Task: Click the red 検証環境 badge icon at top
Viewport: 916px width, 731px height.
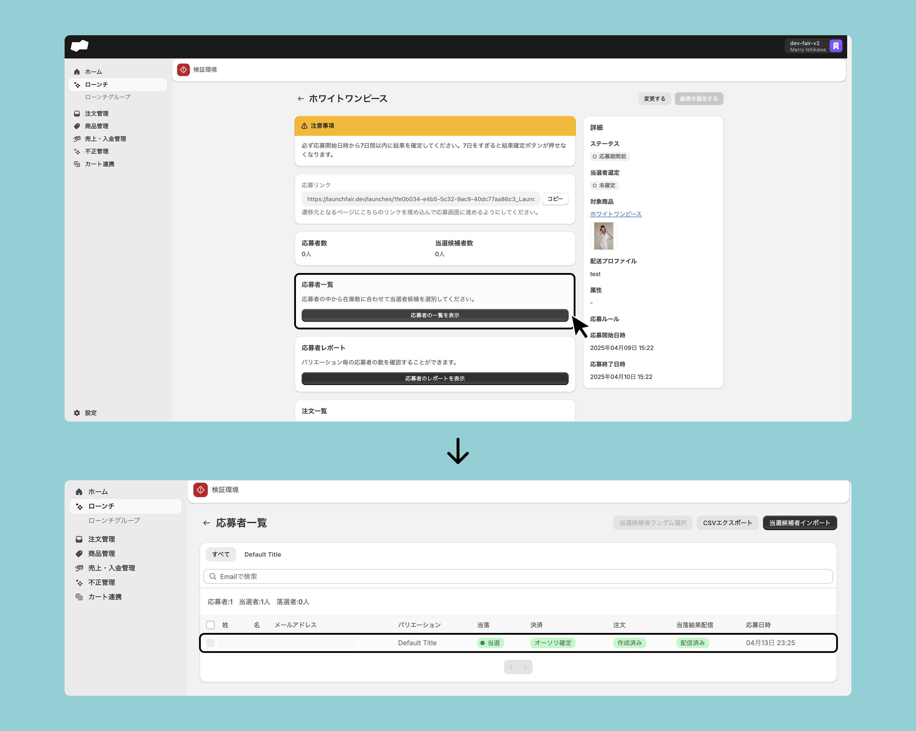Action: pos(183,70)
